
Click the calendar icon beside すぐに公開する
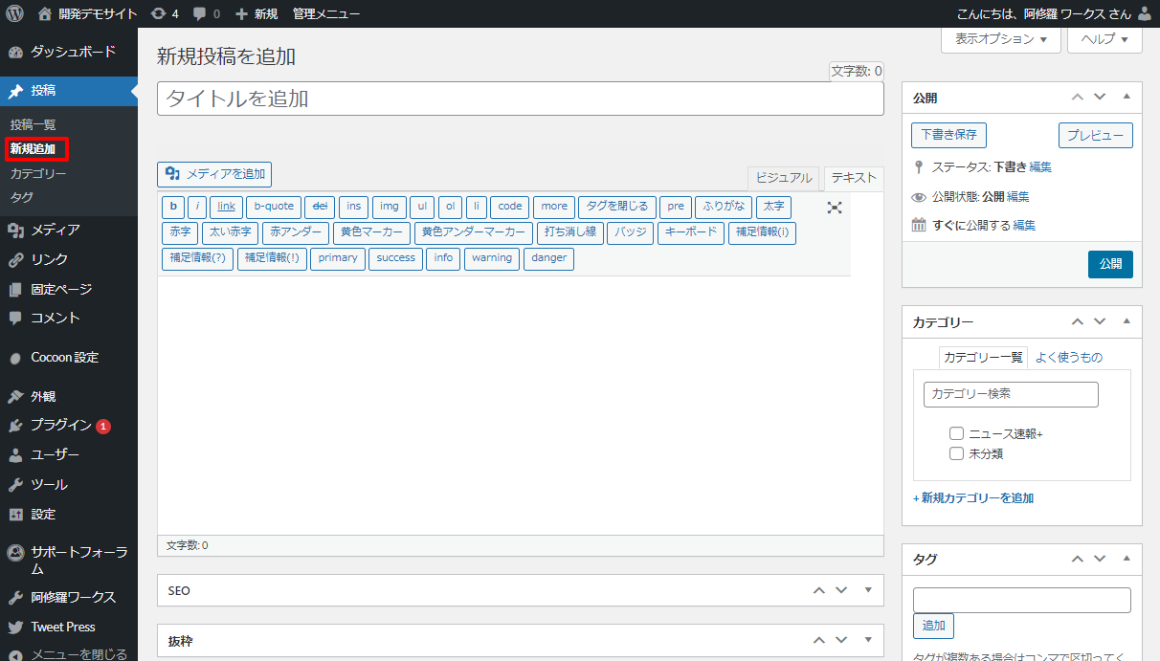pyautogui.click(x=919, y=226)
